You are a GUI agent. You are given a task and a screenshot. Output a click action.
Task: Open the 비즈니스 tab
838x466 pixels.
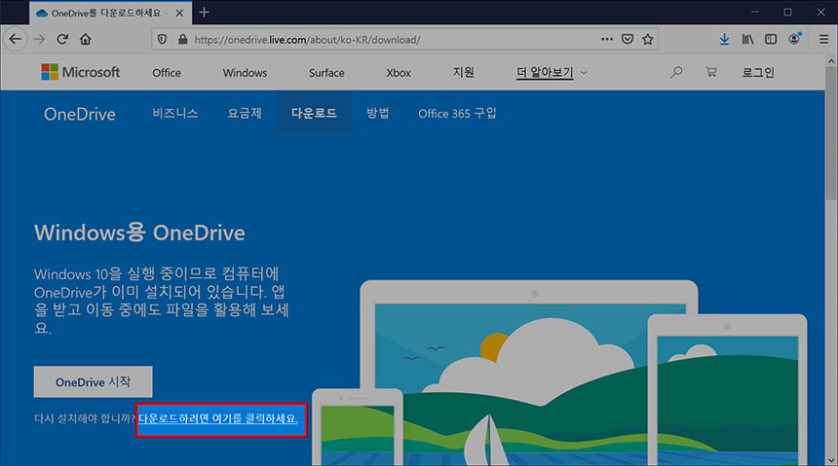click(175, 113)
